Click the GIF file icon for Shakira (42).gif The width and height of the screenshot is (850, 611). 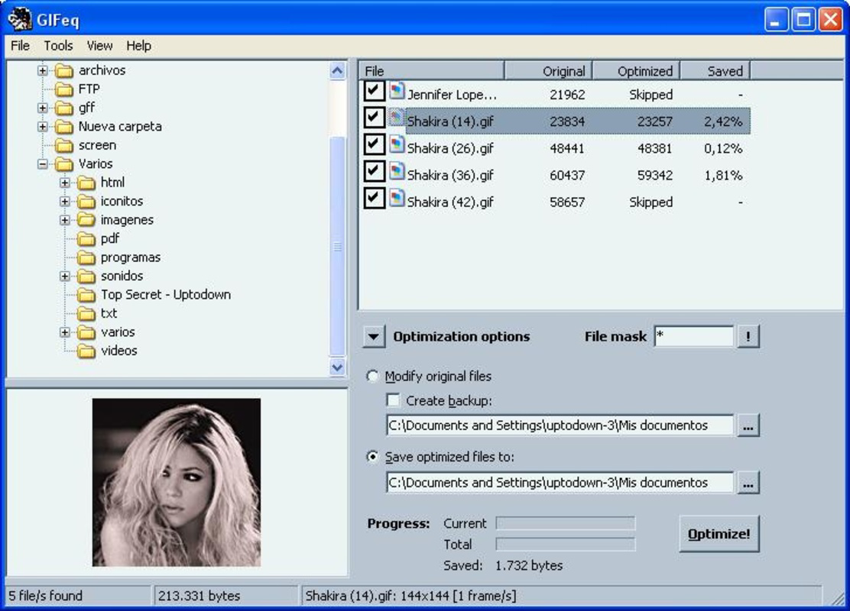pyautogui.click(x=397, y=199)
